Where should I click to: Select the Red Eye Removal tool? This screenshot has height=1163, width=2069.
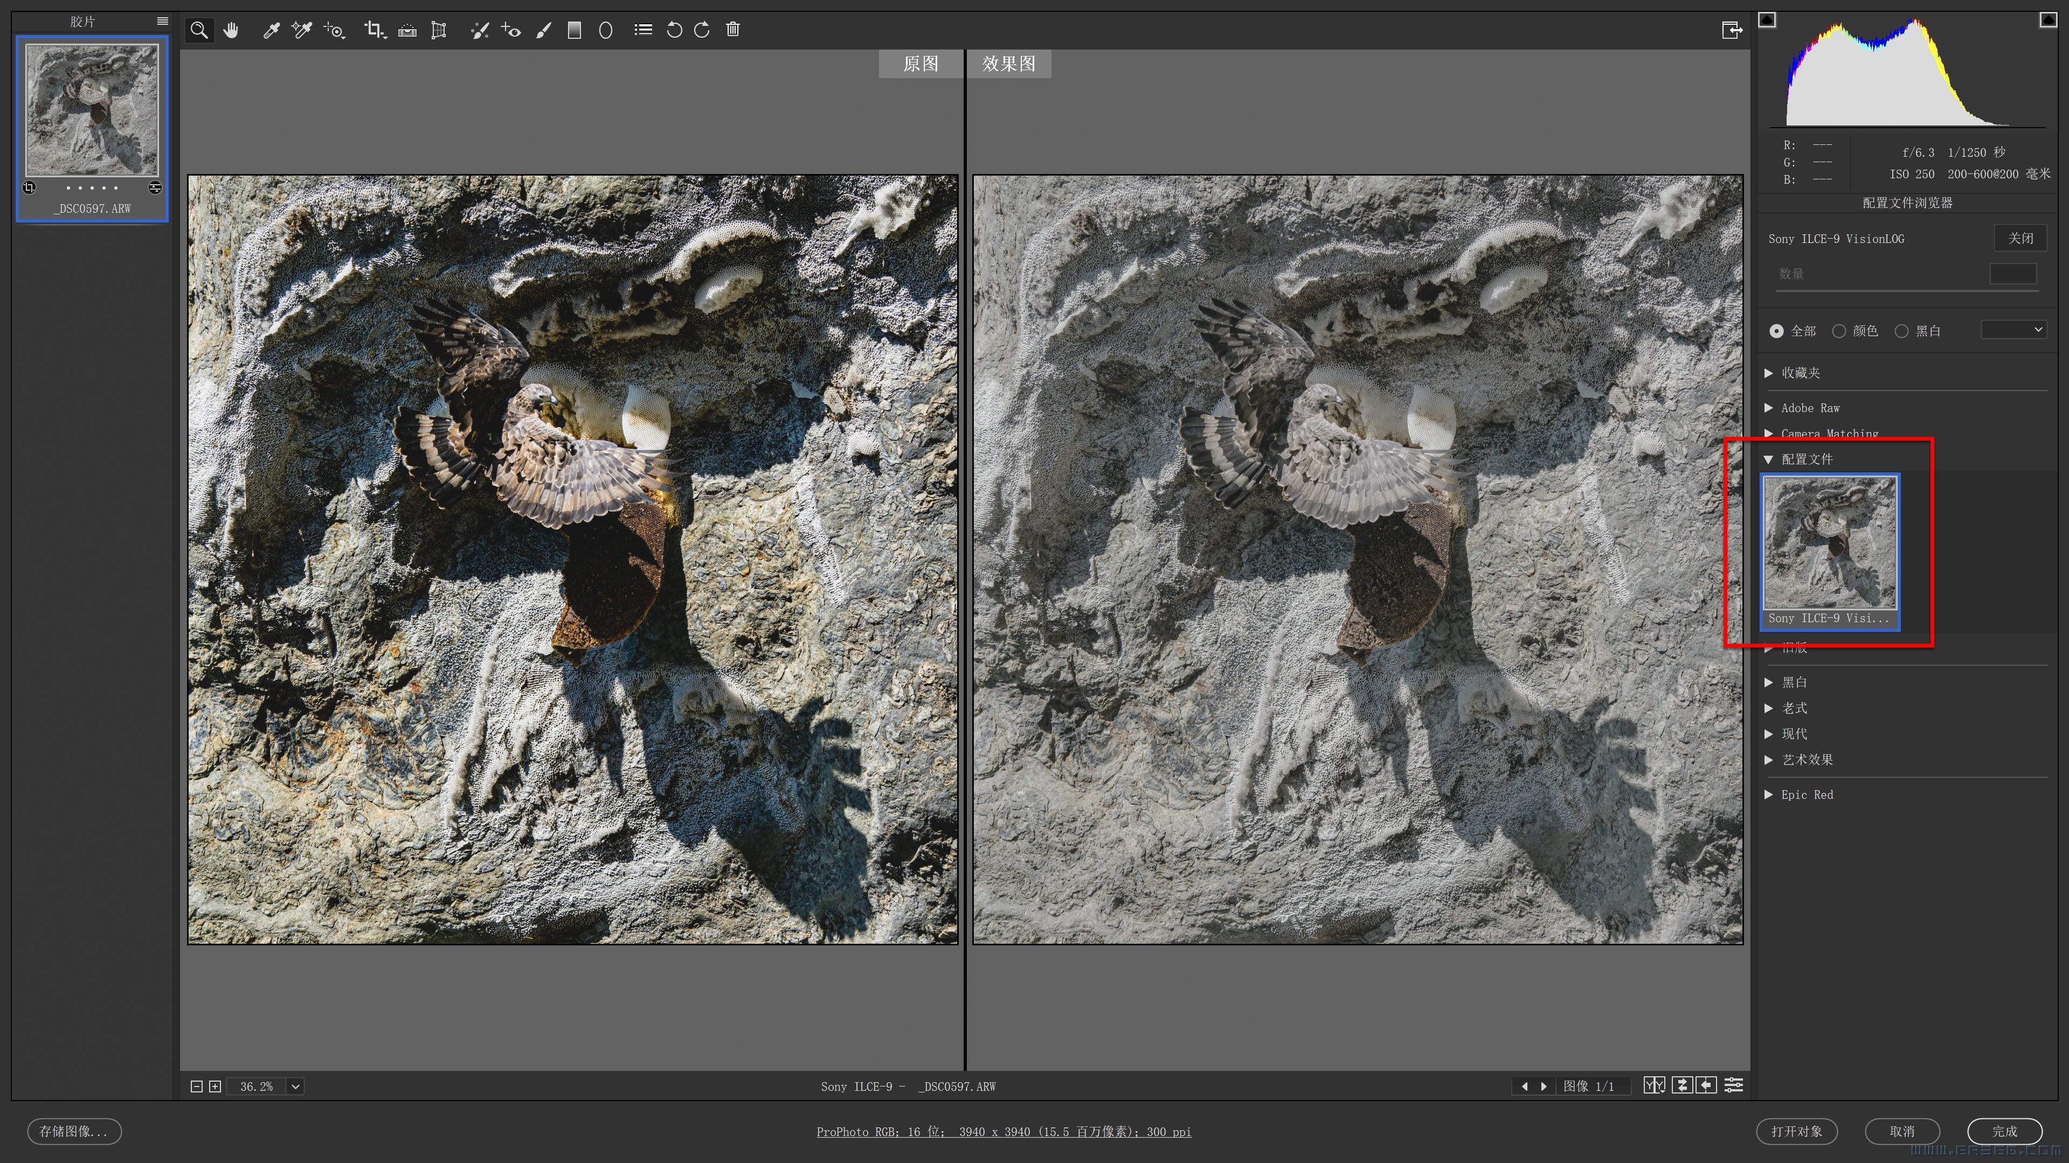pos(511,31)
